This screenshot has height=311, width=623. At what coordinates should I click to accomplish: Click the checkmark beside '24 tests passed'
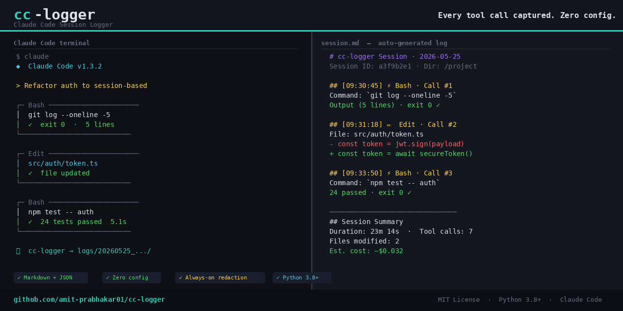point(30,222)
